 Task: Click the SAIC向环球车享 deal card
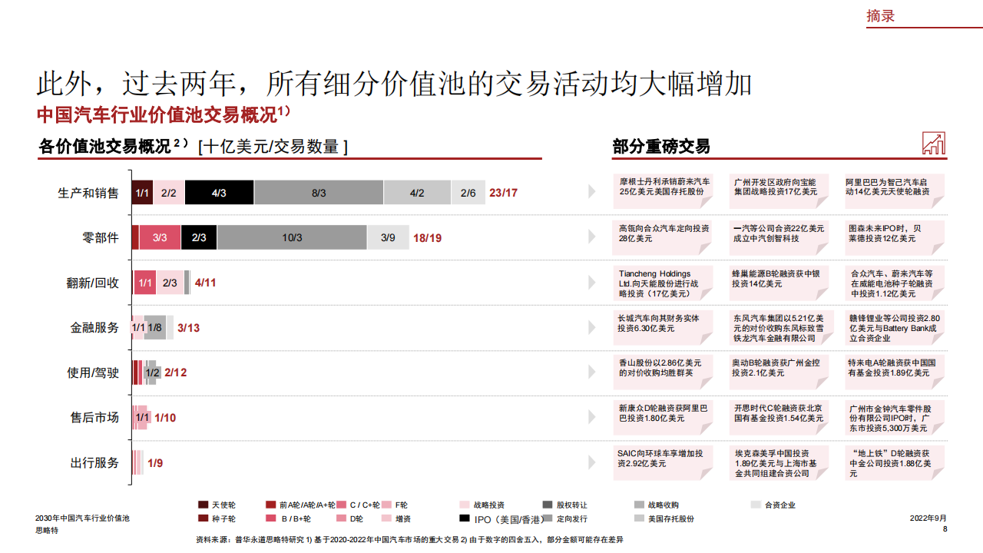point(665,462)
